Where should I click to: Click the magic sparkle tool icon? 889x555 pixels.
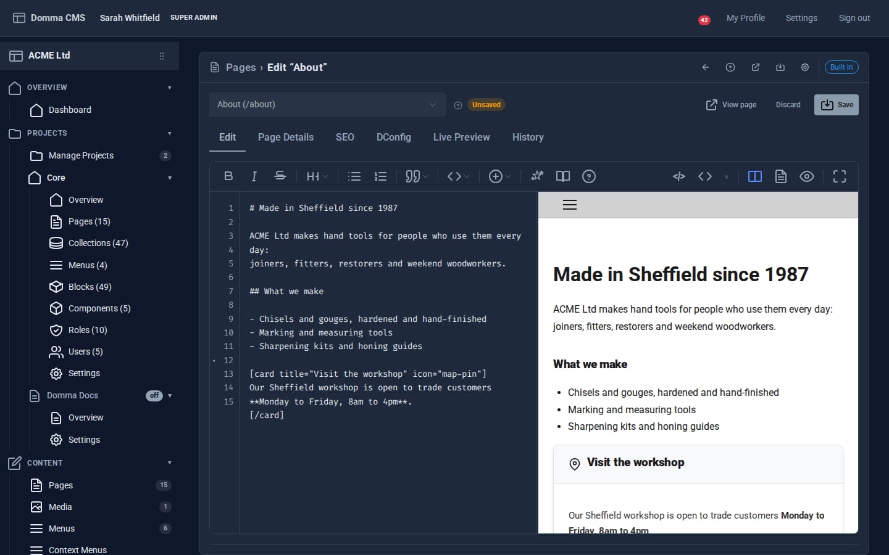click(x=537, y=176)
